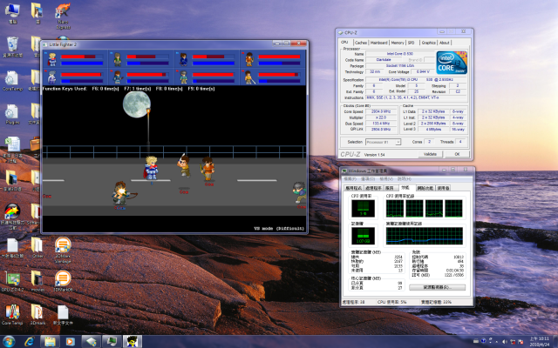Image resolution: width=558 pixels, height=348 pixels.
Task: Open the CoreTemp file icon
Action: tap(12, 81)
